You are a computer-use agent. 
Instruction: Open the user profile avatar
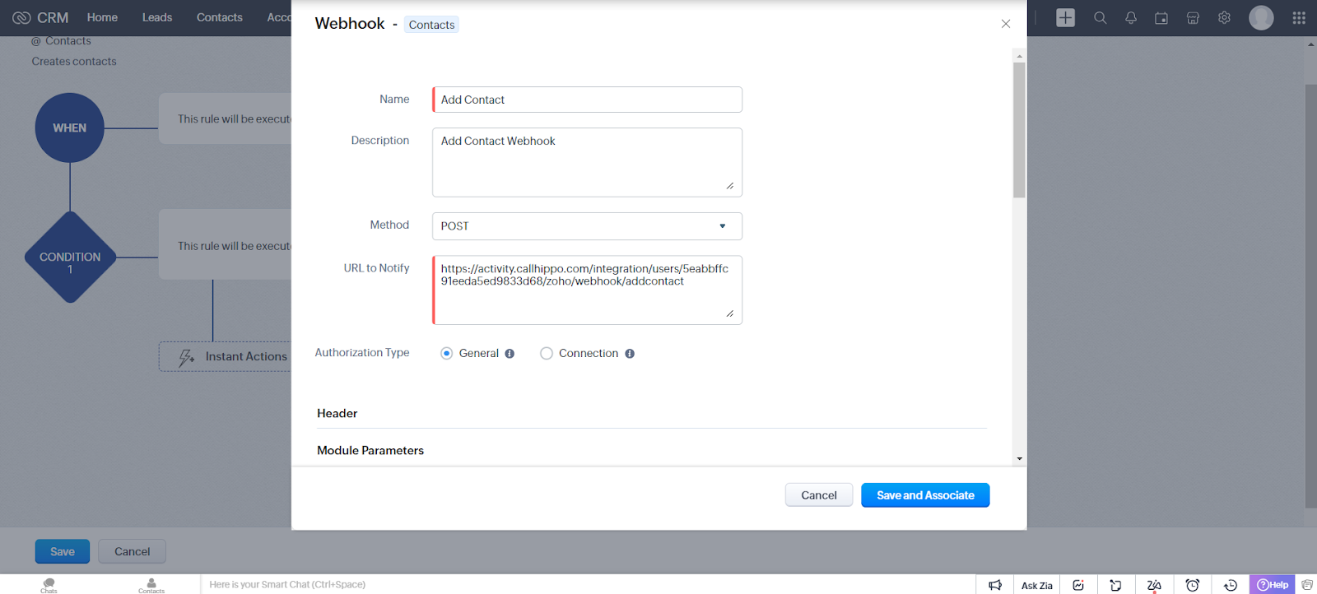pyautogui.click(x=1261, y=17)
